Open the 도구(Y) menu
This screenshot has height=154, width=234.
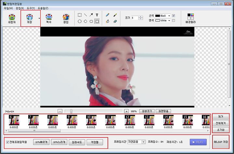pyautogui.click(x=31, y=8)
